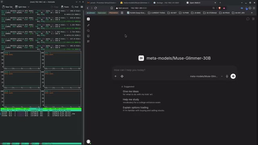This screenshot has width=258, height=145.
Task: Switch to the meta-models/Muse-Glimmer tab
Action: [135, 3]
